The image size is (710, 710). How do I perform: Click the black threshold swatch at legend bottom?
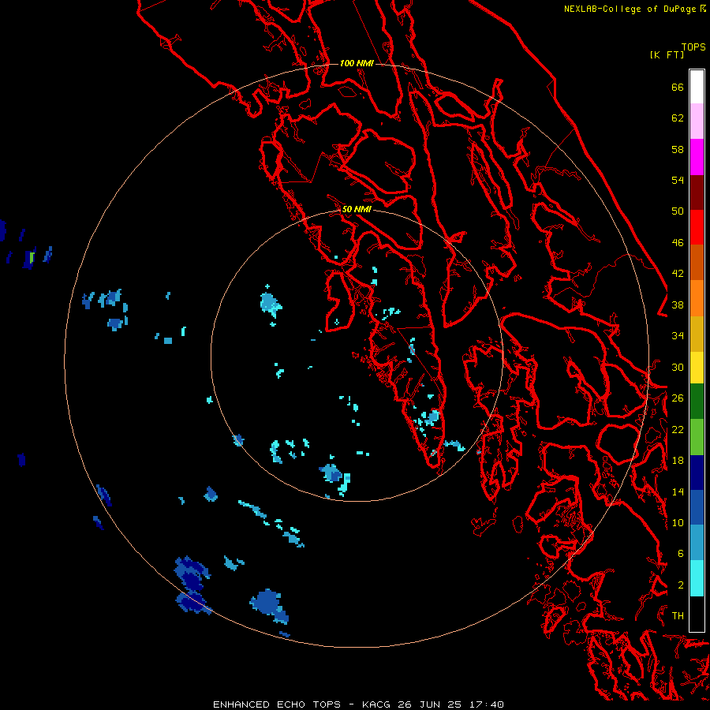pos(697,614)
